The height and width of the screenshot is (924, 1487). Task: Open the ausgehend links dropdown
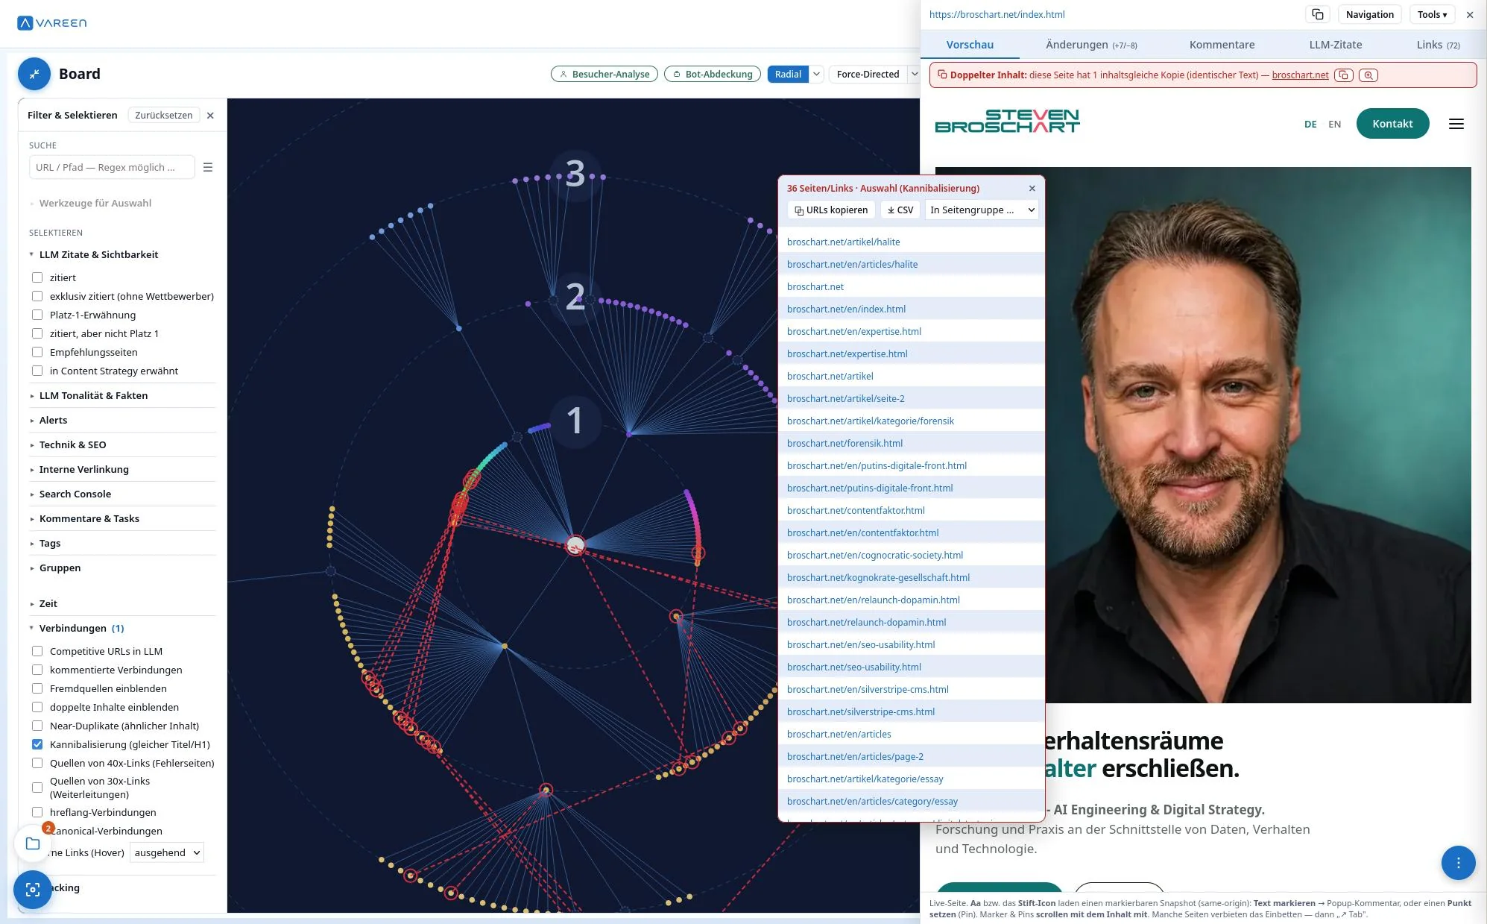point(167,852)
